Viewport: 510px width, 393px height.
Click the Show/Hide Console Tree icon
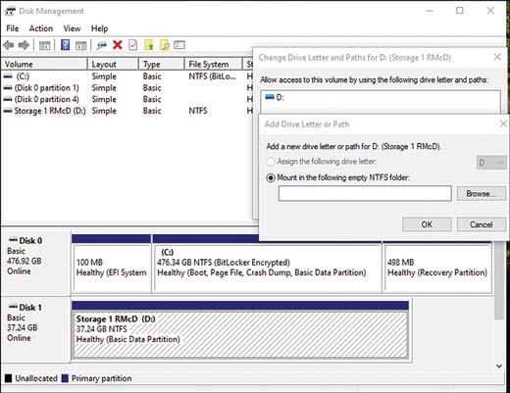point(44,45)
